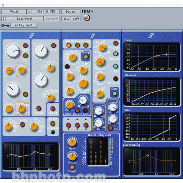Click the compressor Rel release knob
183x183 pixels.
pyautogui.click(x=70, y=76)
